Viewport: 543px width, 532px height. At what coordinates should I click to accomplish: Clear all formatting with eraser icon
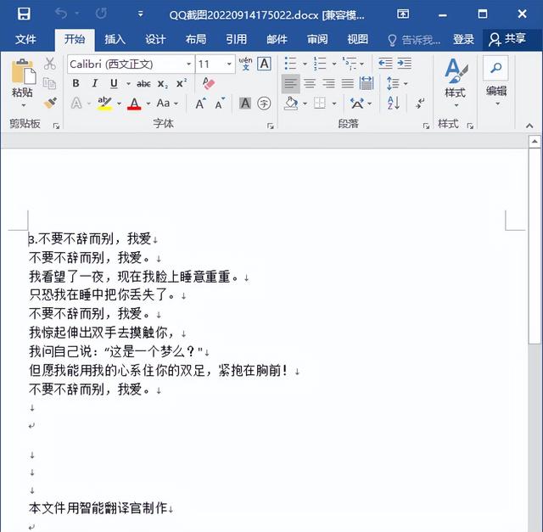209,83
